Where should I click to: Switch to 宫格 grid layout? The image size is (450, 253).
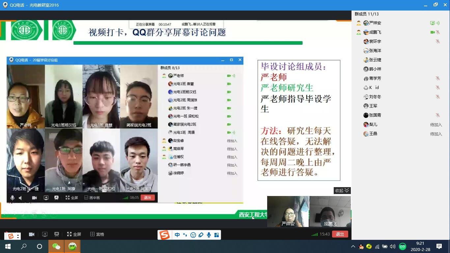pos(97,234)
